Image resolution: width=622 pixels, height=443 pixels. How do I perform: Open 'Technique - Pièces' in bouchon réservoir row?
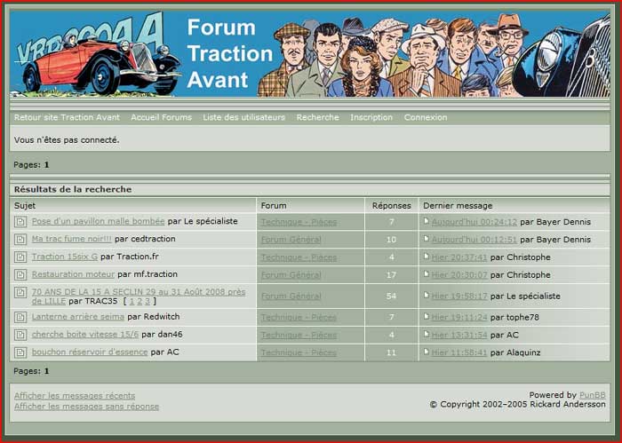click(299, 352)
